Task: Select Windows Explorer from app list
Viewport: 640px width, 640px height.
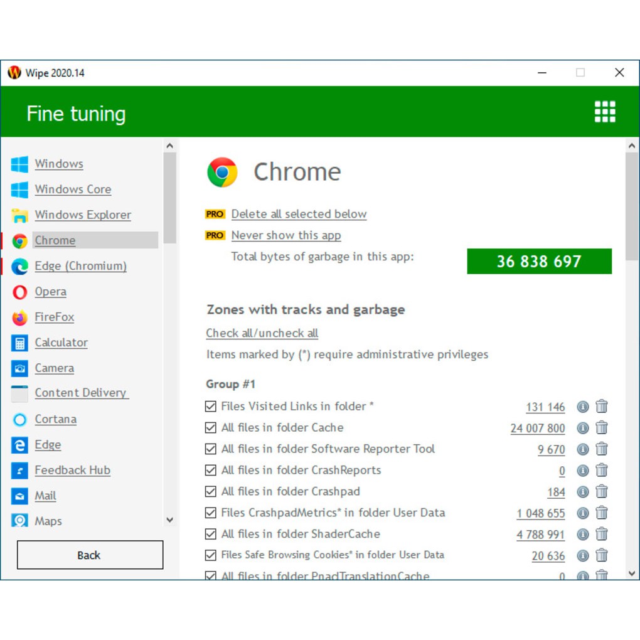Action: [x=83, y=215]
